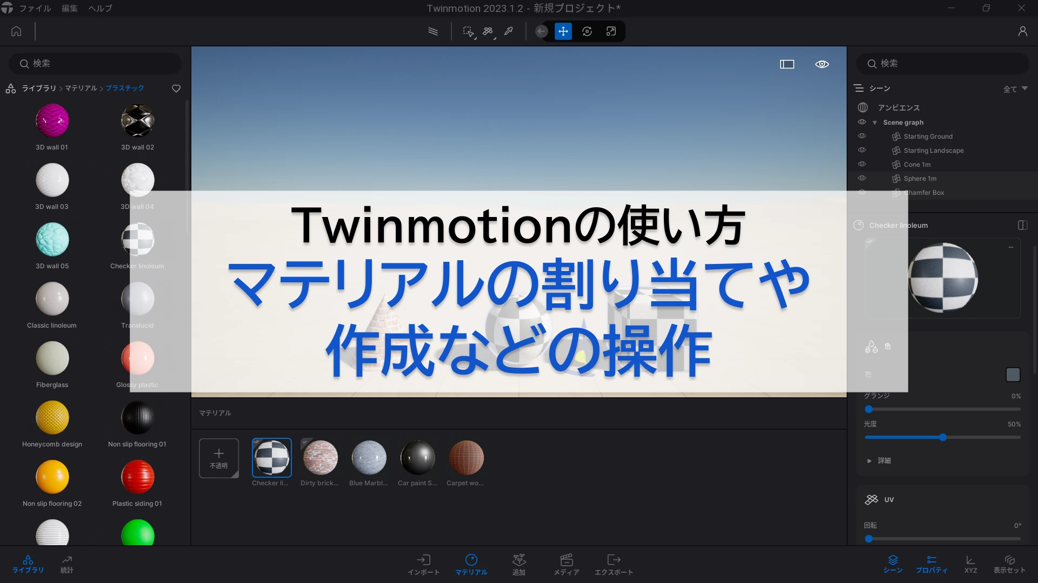Hide the Cone 1m object

click(862, 164)
